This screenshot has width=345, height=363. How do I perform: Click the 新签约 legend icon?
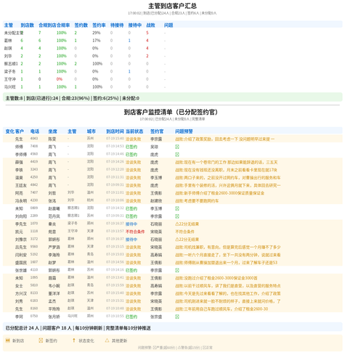[41, 340]
